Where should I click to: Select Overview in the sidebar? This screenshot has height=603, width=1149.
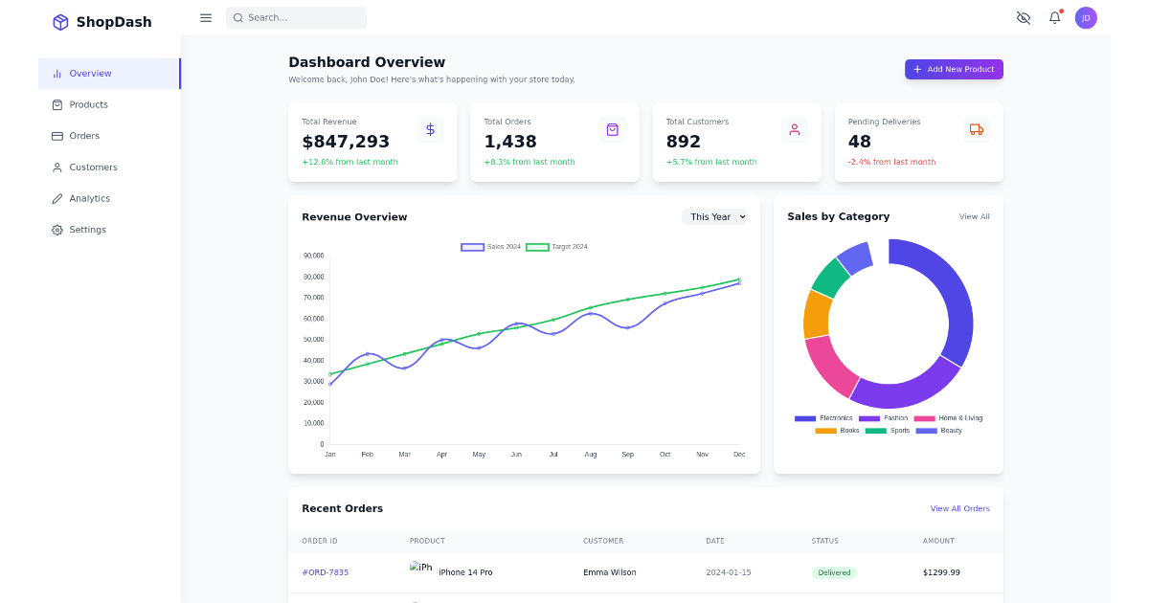click(x=91, y=73)
